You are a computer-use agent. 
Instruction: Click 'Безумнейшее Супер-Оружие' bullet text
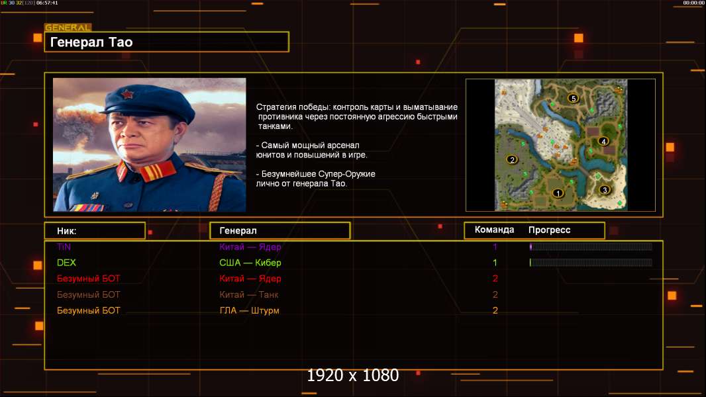(x=316, y=179)
